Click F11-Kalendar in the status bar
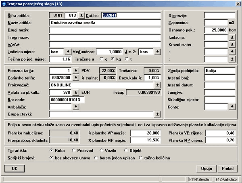 point(199,179)
